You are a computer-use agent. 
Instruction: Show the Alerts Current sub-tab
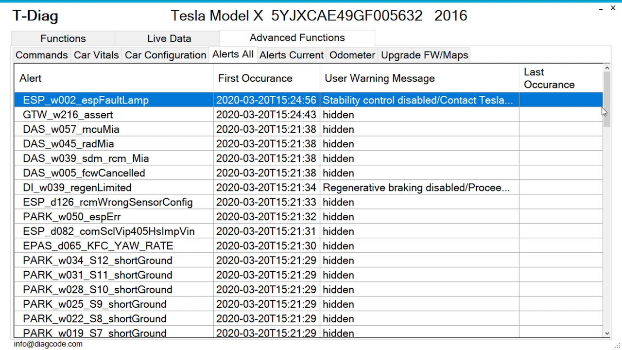click(x=292, y=55)
